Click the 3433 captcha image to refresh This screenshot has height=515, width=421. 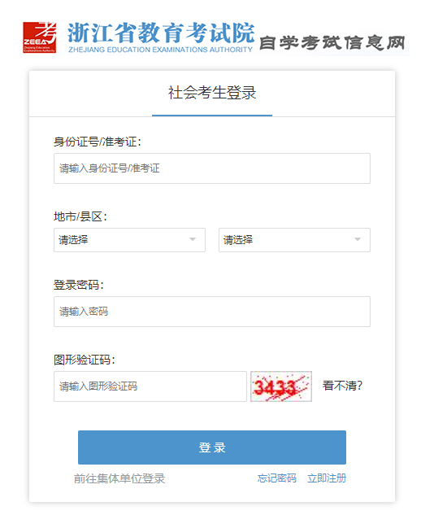pyautogui.click(x=281, y=386)
